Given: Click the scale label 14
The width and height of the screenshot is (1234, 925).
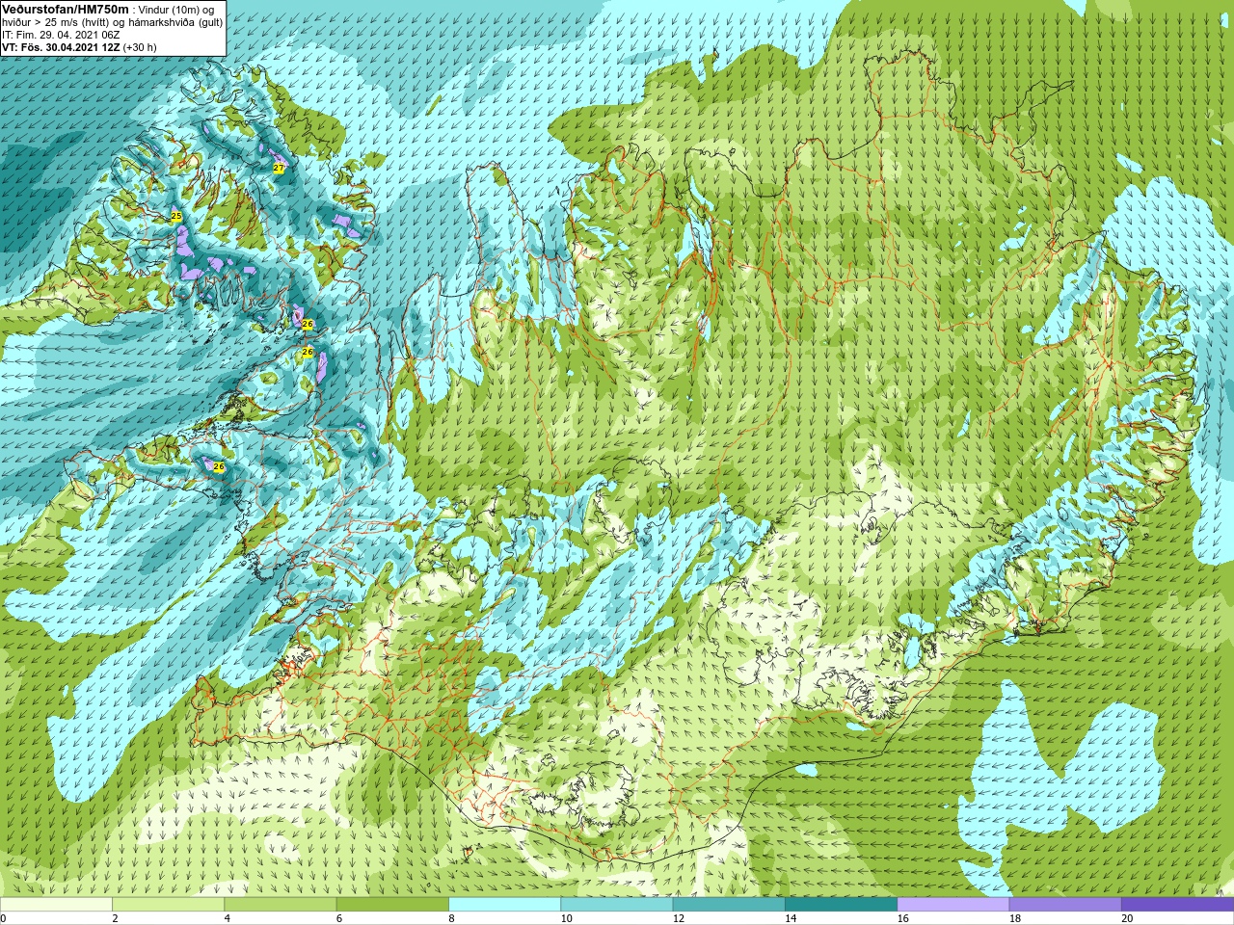Looking at the screenshot, I should [x=791, y=918].
